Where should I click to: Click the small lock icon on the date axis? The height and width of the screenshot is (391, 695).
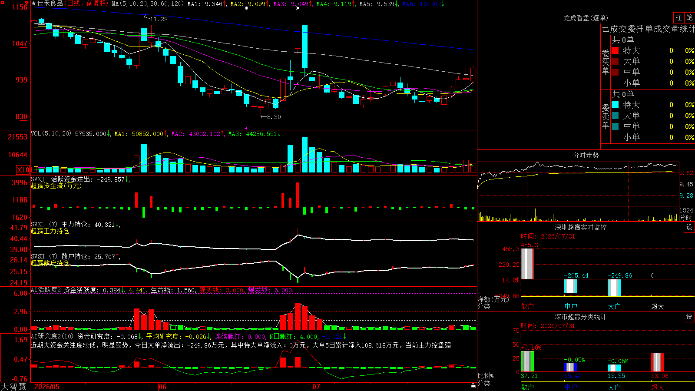point(473,385)
